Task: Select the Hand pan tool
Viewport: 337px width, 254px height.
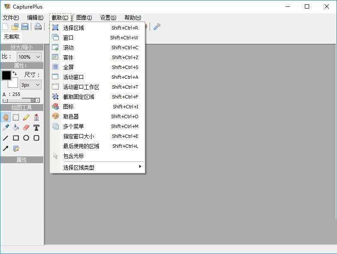Action: 6,117
